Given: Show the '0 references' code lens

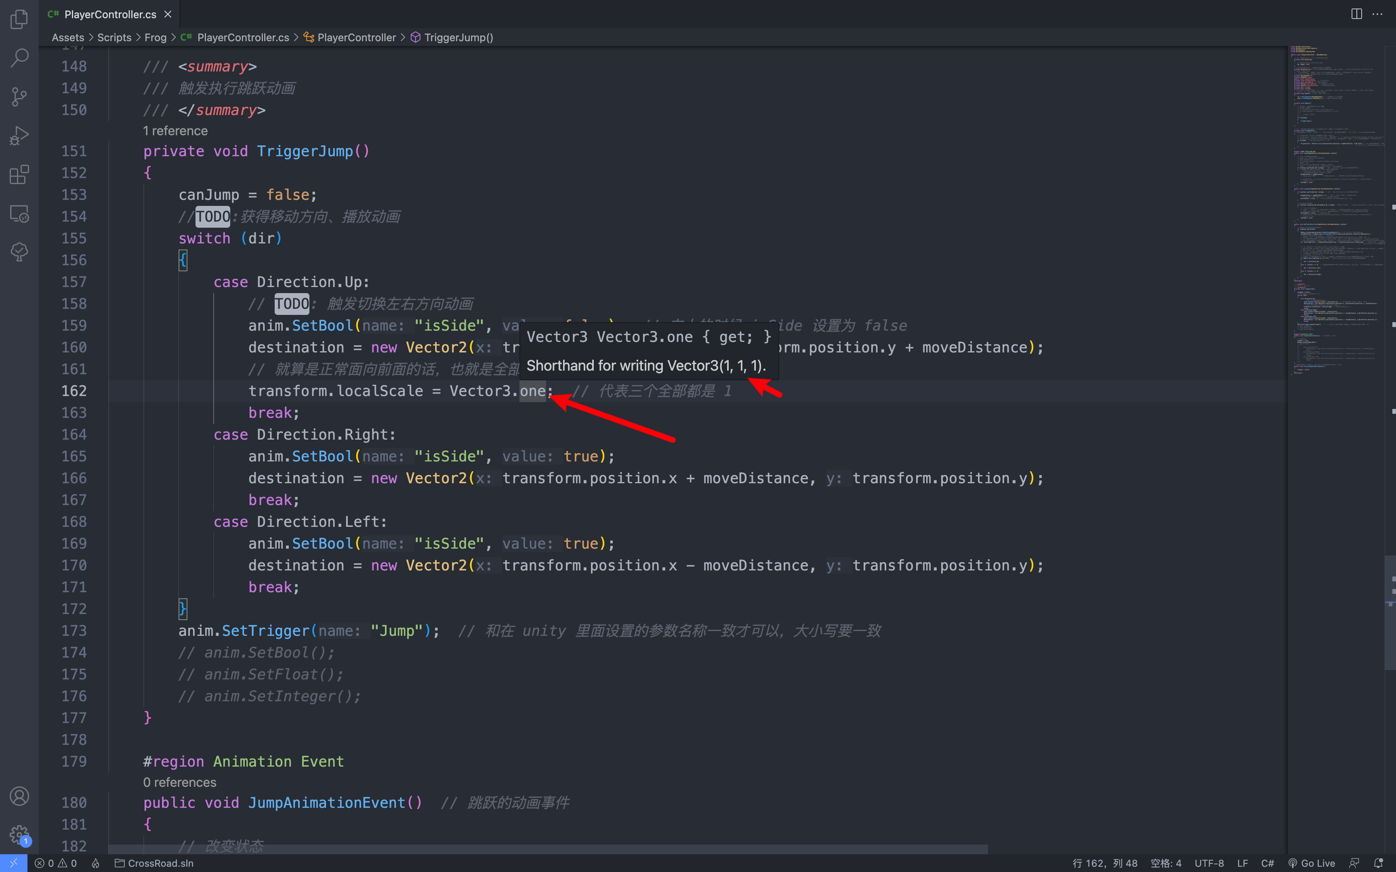Looking at the screenshot, I should click(180, 782).
